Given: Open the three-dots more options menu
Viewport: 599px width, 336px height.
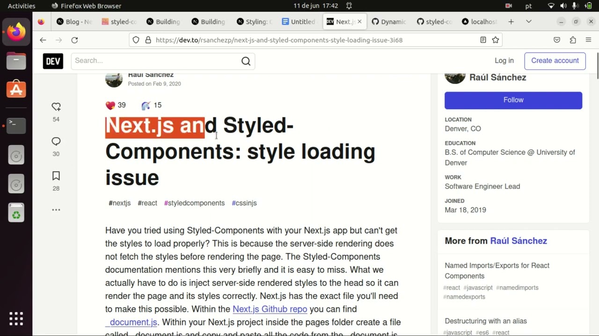Looking at the screenshot, I should coord(56,210).
